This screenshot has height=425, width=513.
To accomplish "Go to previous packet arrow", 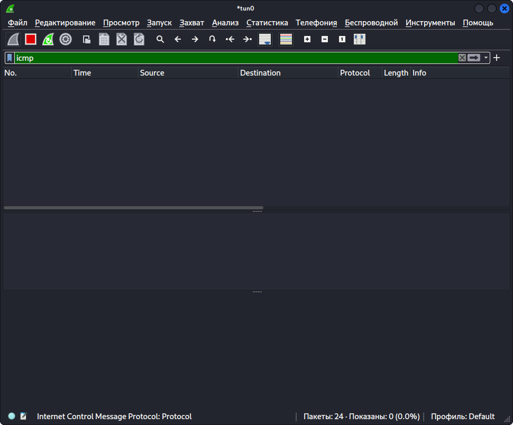I will click(x=178, y=39).
